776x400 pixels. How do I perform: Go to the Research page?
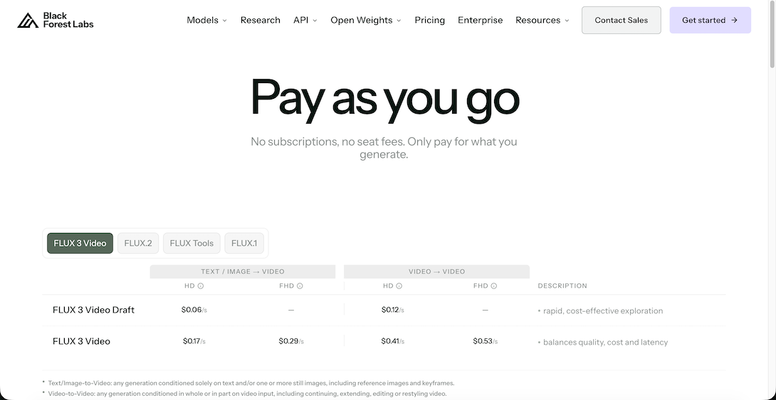click(261, 20)
